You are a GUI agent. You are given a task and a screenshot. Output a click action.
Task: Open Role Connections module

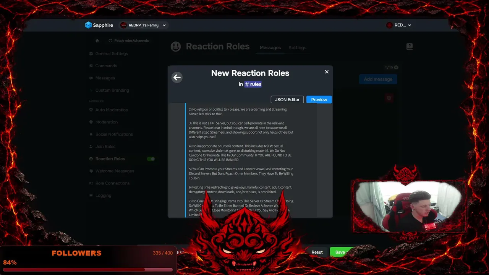[113, 183]
